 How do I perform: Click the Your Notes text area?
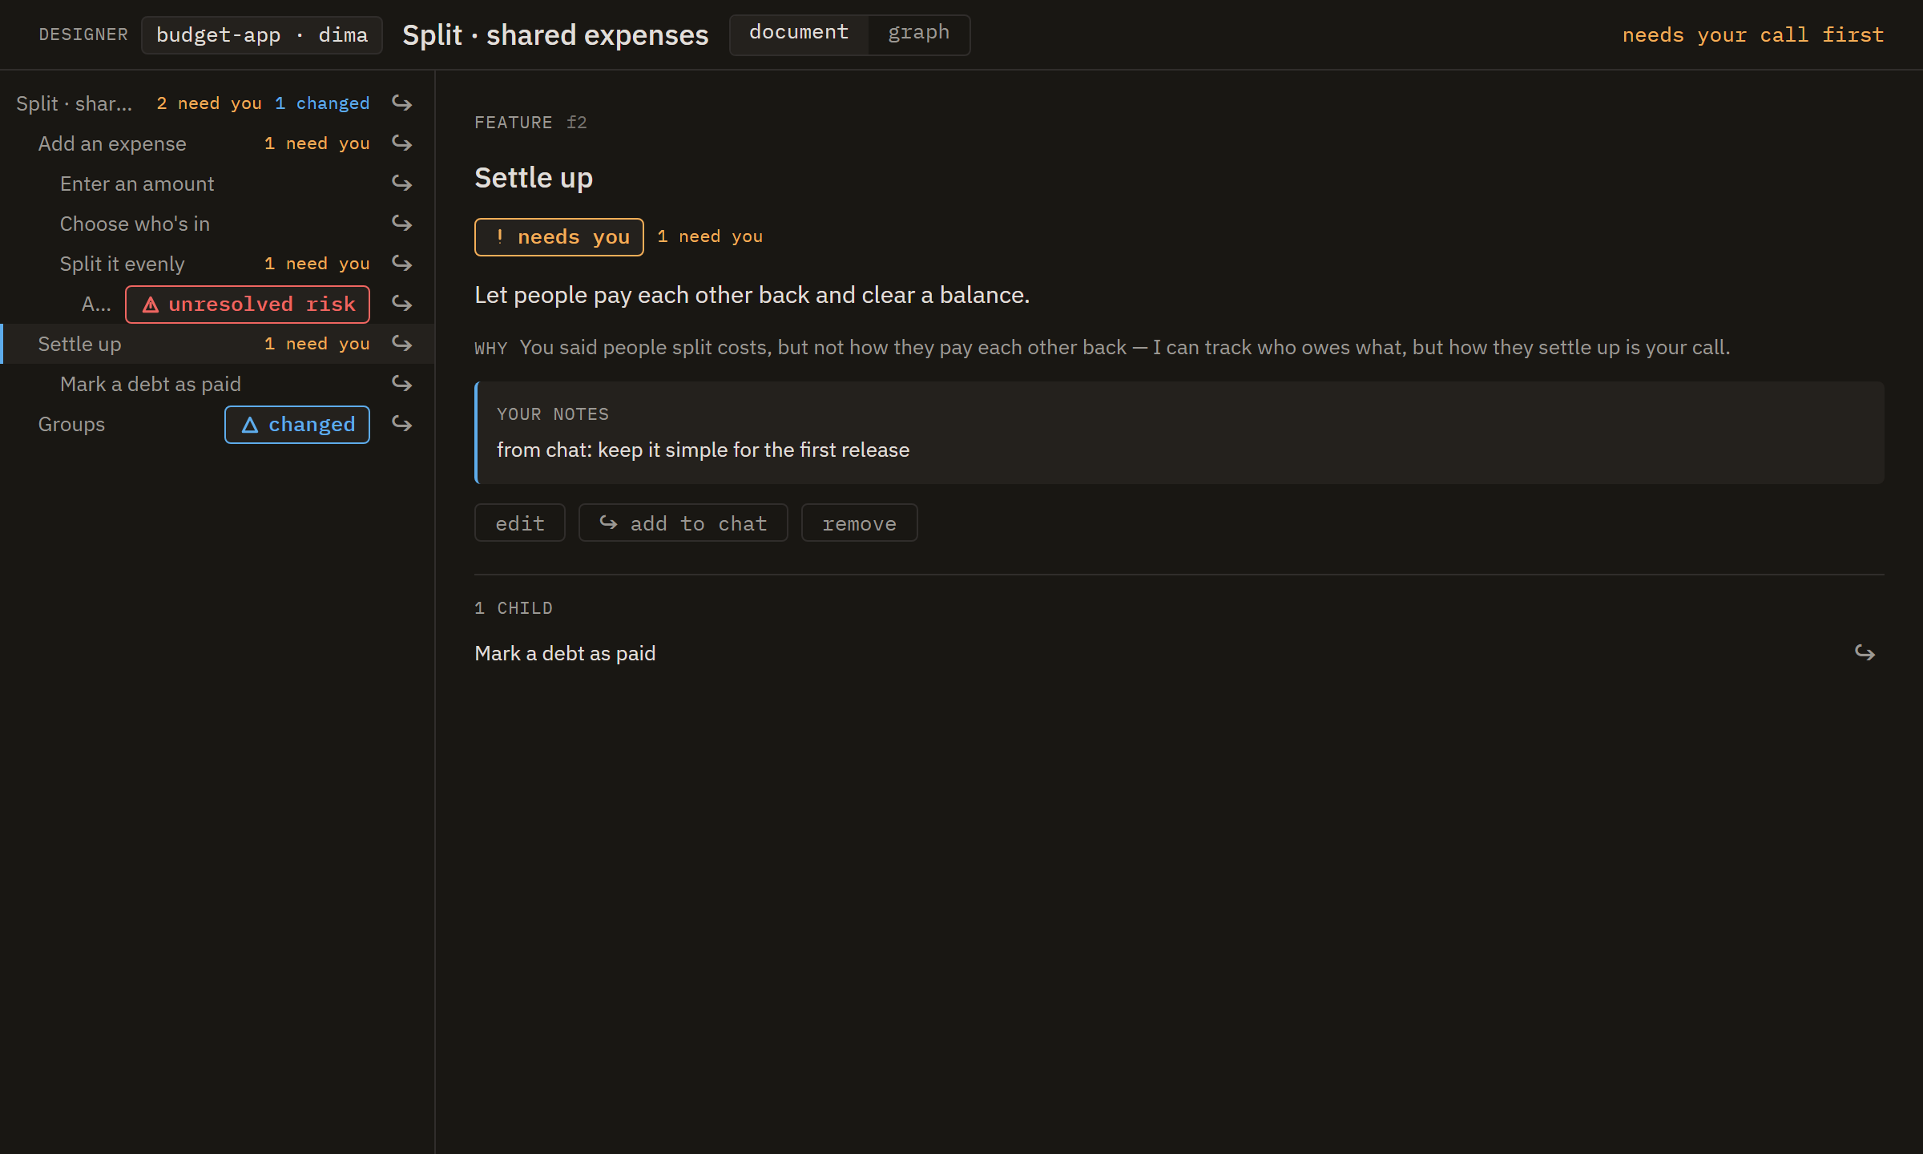coord(1179,433)
